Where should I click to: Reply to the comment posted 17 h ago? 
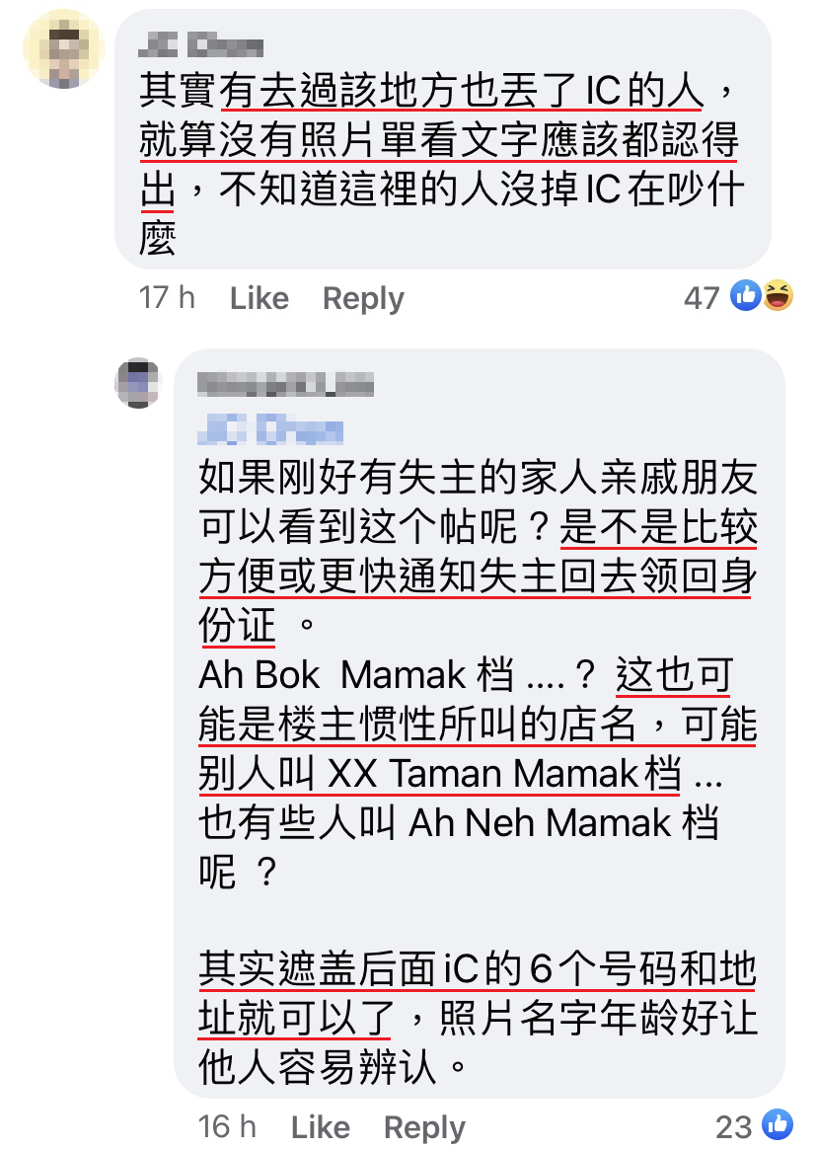click(363, 298)
